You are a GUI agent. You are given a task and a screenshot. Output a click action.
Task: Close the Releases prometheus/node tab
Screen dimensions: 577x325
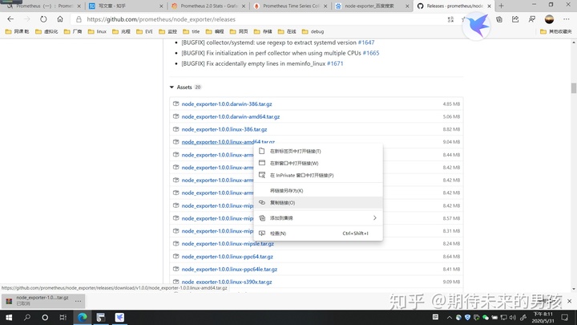tap(489, 6)
